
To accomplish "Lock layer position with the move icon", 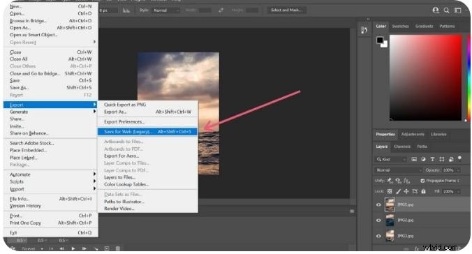I will [406, 191].
